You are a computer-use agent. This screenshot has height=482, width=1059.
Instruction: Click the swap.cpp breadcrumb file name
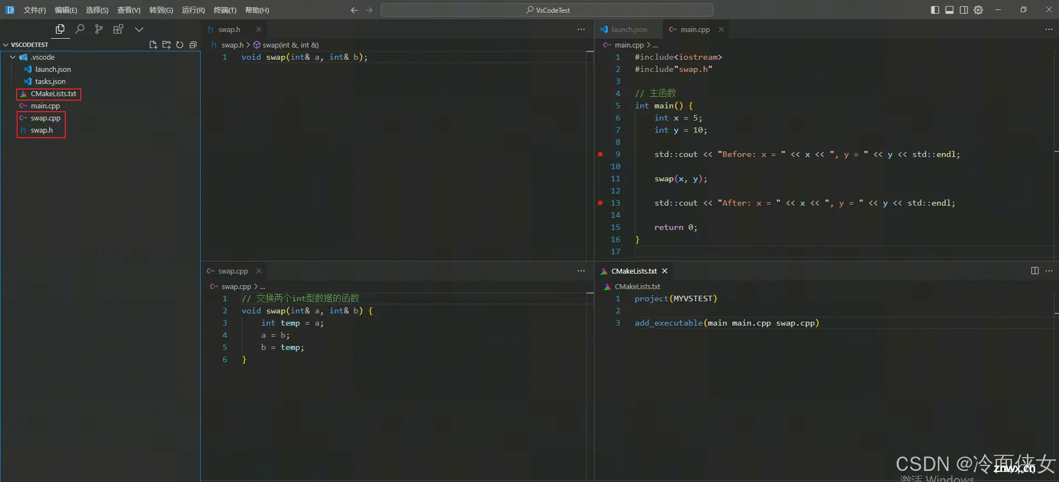(236, 286)
